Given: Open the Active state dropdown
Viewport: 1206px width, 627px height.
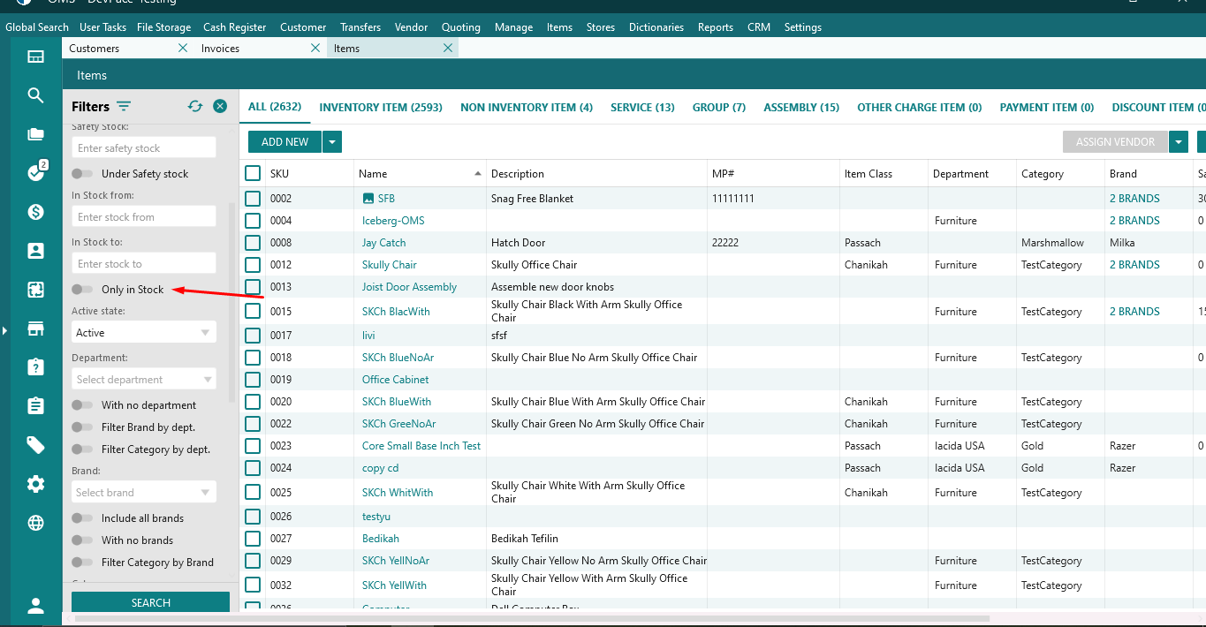Looking at the screenshot, I should pos(143,333).
